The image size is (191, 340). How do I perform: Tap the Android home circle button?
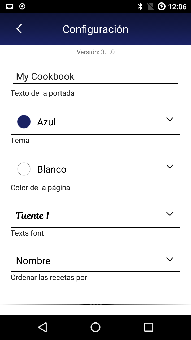click(95, 327)
